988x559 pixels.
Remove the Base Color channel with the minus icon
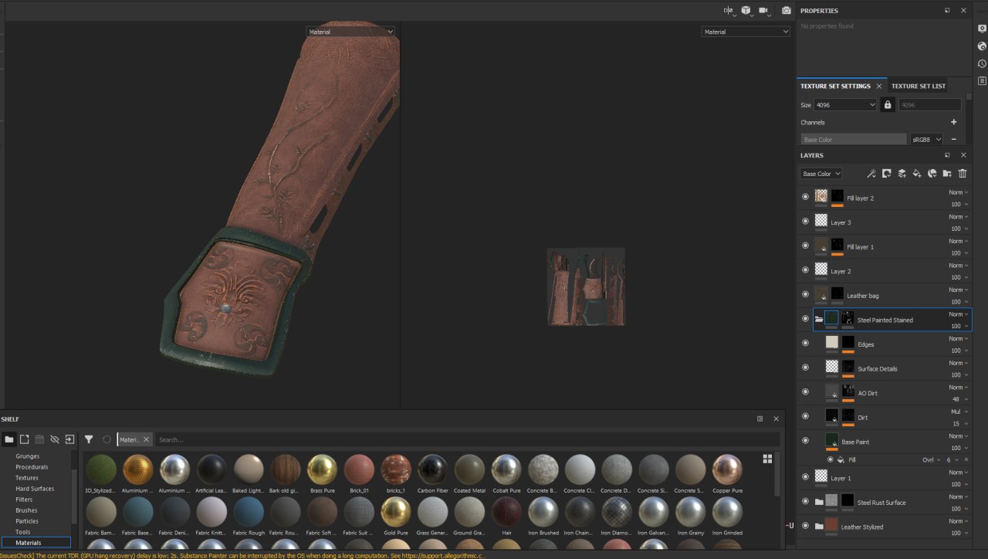(953, 139)
